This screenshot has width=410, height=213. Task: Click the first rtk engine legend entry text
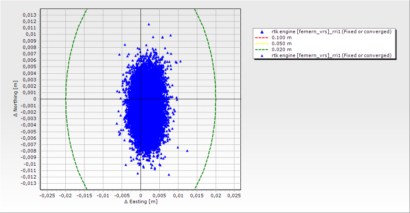coord(331,32)
